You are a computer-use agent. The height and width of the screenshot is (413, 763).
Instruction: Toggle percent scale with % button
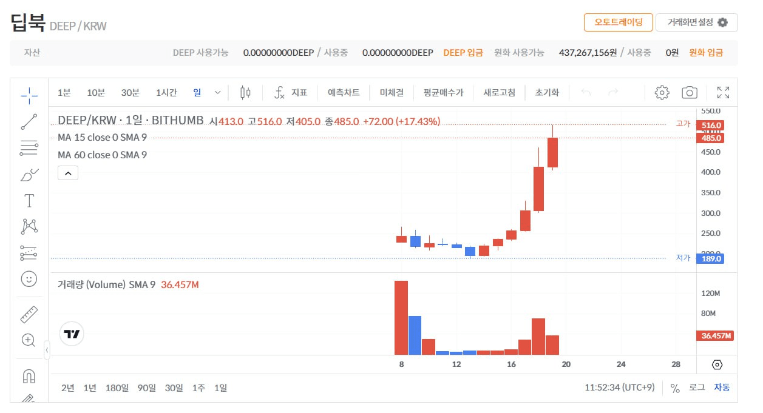(x=675, y=388)
